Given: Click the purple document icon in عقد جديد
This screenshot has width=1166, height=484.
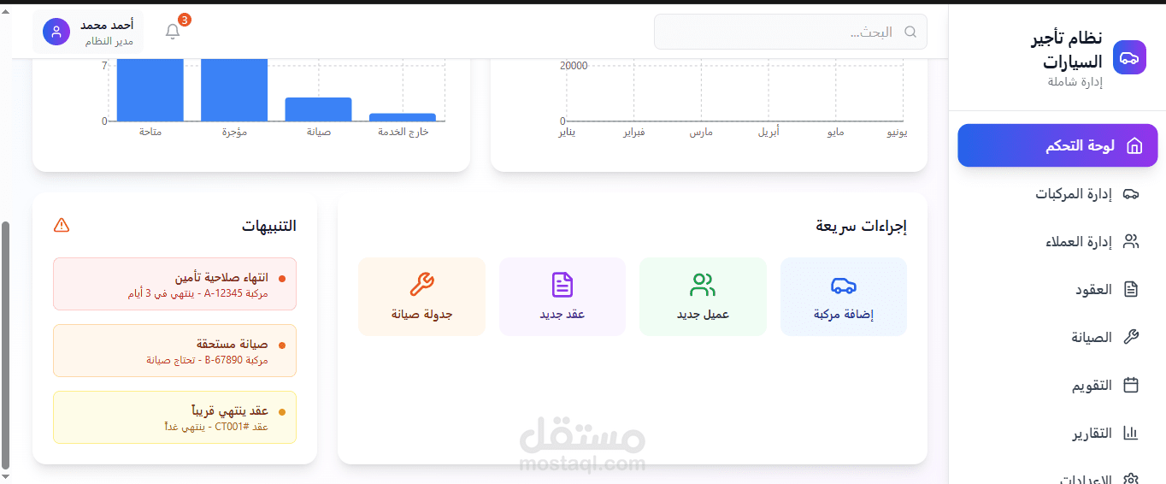Looking at the screenshot, I should (x=562, y=285).
